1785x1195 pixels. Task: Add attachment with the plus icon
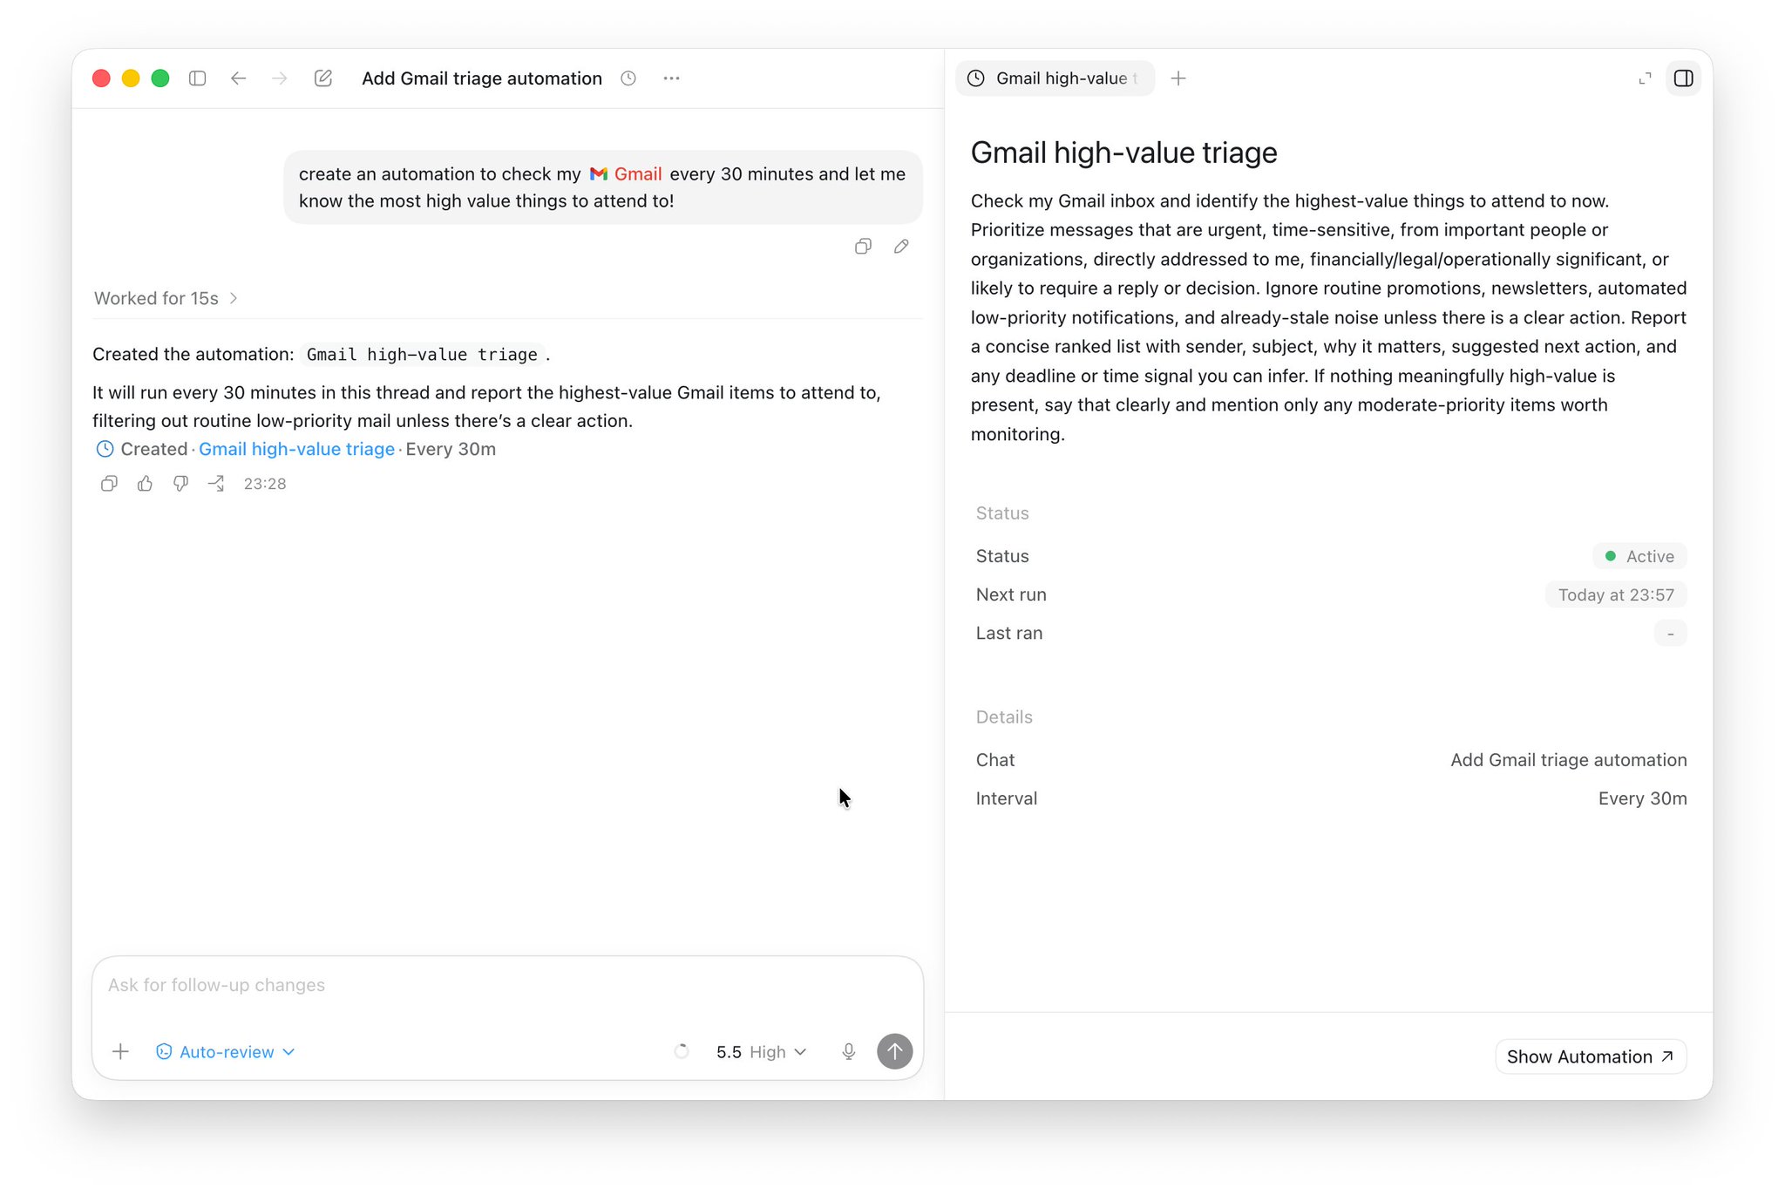121,1052
